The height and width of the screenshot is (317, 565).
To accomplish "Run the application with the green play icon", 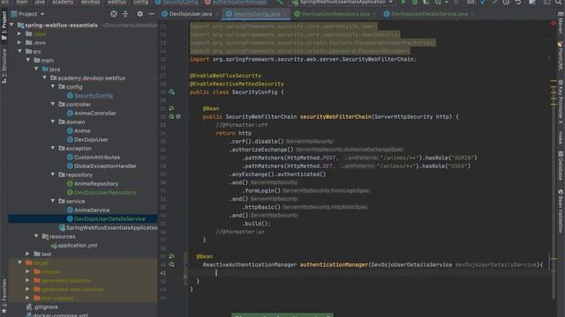I will pos(403,2).
